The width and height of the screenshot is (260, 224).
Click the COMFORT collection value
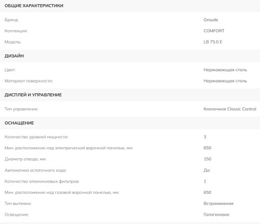[x=214, y=31]
